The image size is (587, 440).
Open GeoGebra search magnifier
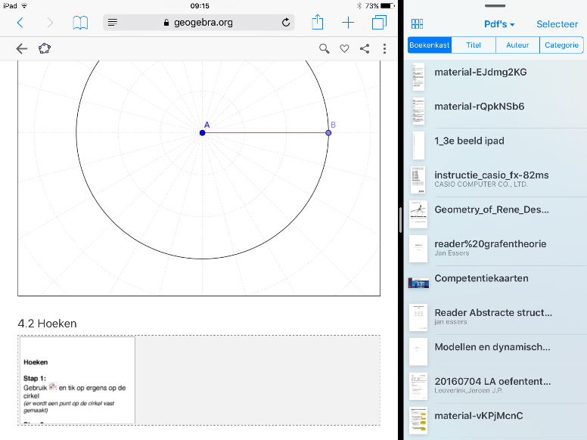pyautogui.click(x=325, y=48)
